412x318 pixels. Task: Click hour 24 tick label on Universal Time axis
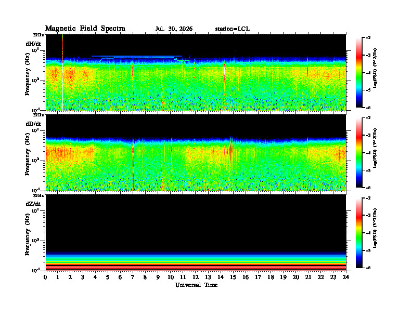pyautogui.click(x=346, y=277)
